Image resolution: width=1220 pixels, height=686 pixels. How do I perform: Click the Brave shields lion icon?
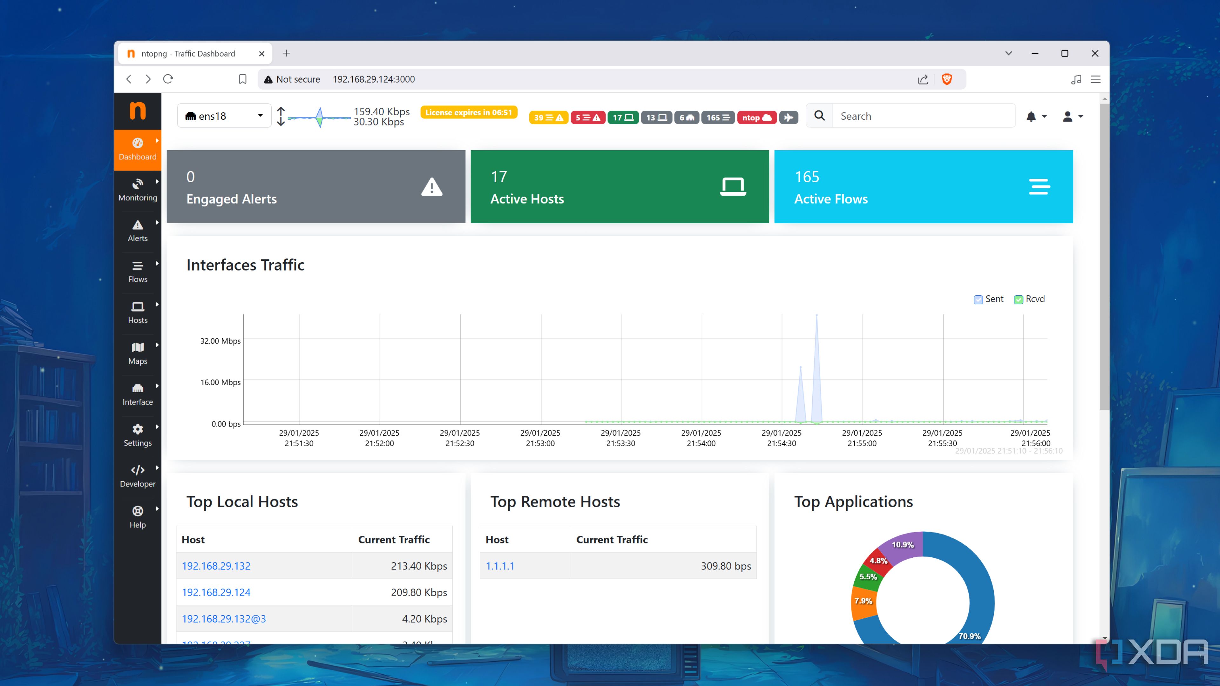point(947,79)
